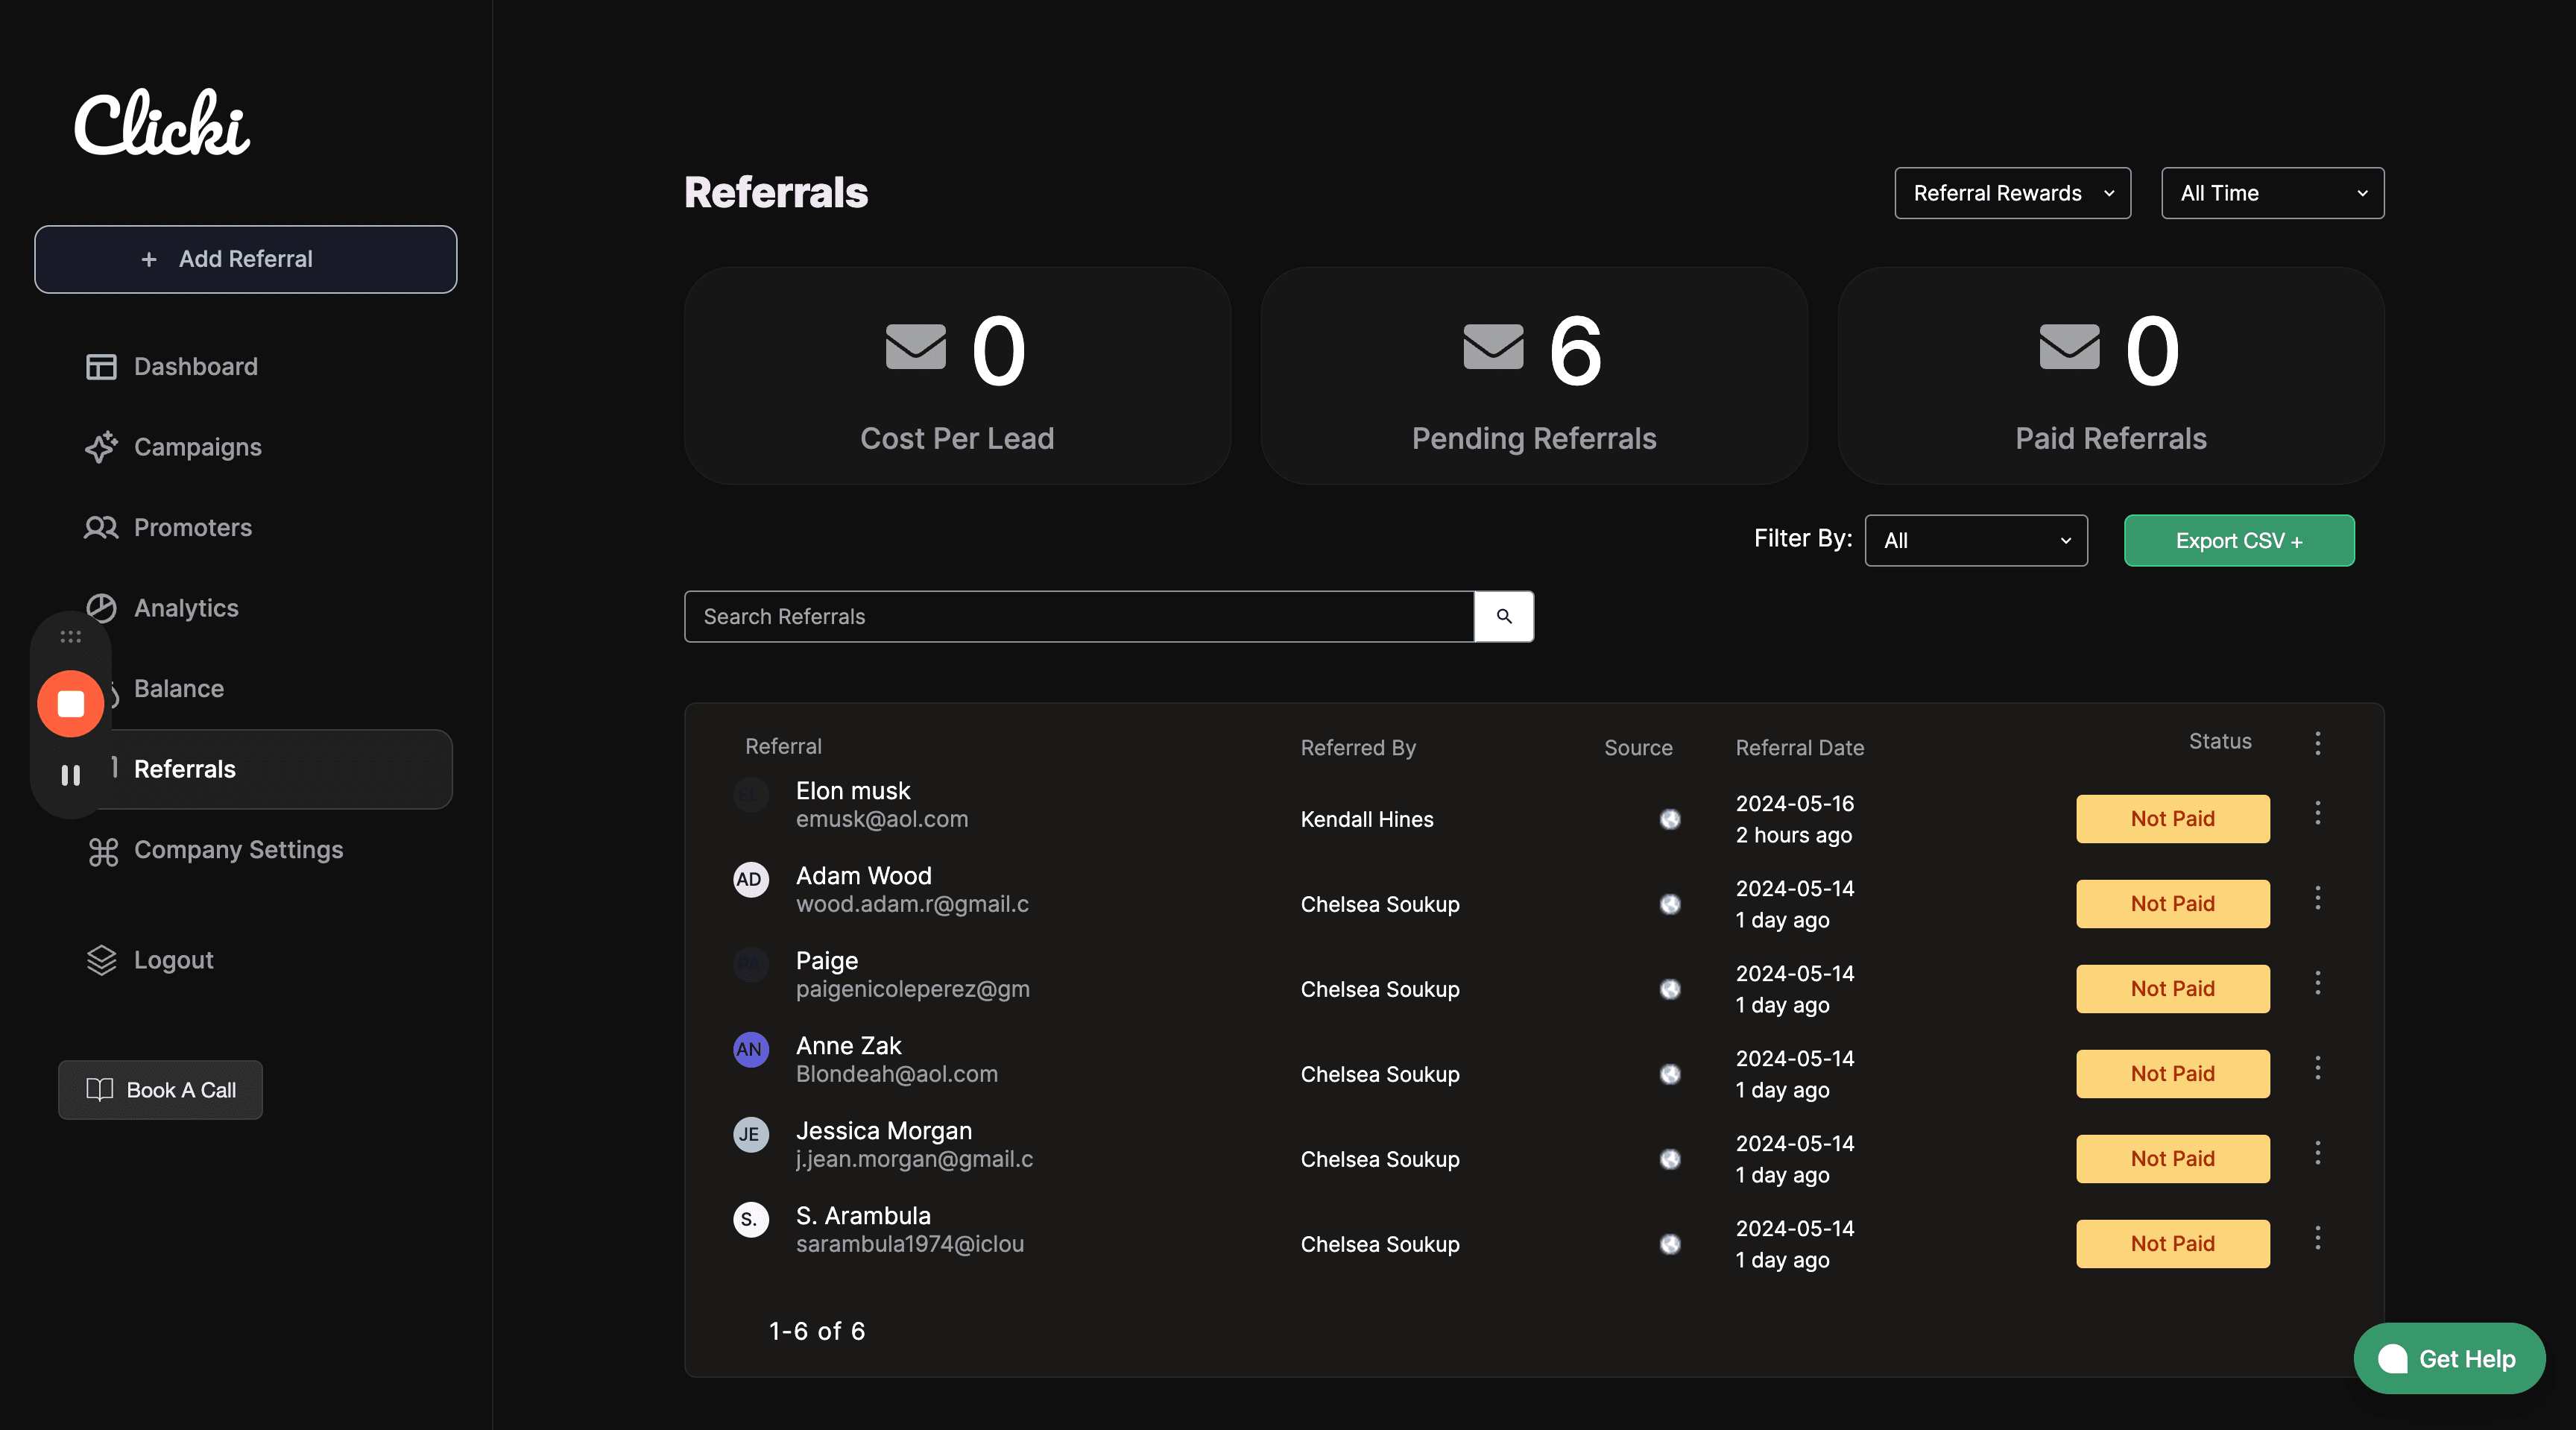This screenshot has width=2576, height=1430.
Task: Click the search magnifier icon button
Action: click(1503, 616)
